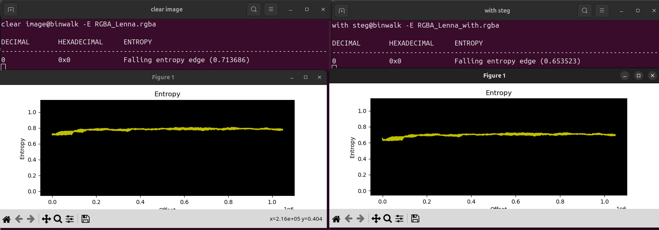
Task: Click DECIMAL header in clear image terminal
Action: pos(15,42)
